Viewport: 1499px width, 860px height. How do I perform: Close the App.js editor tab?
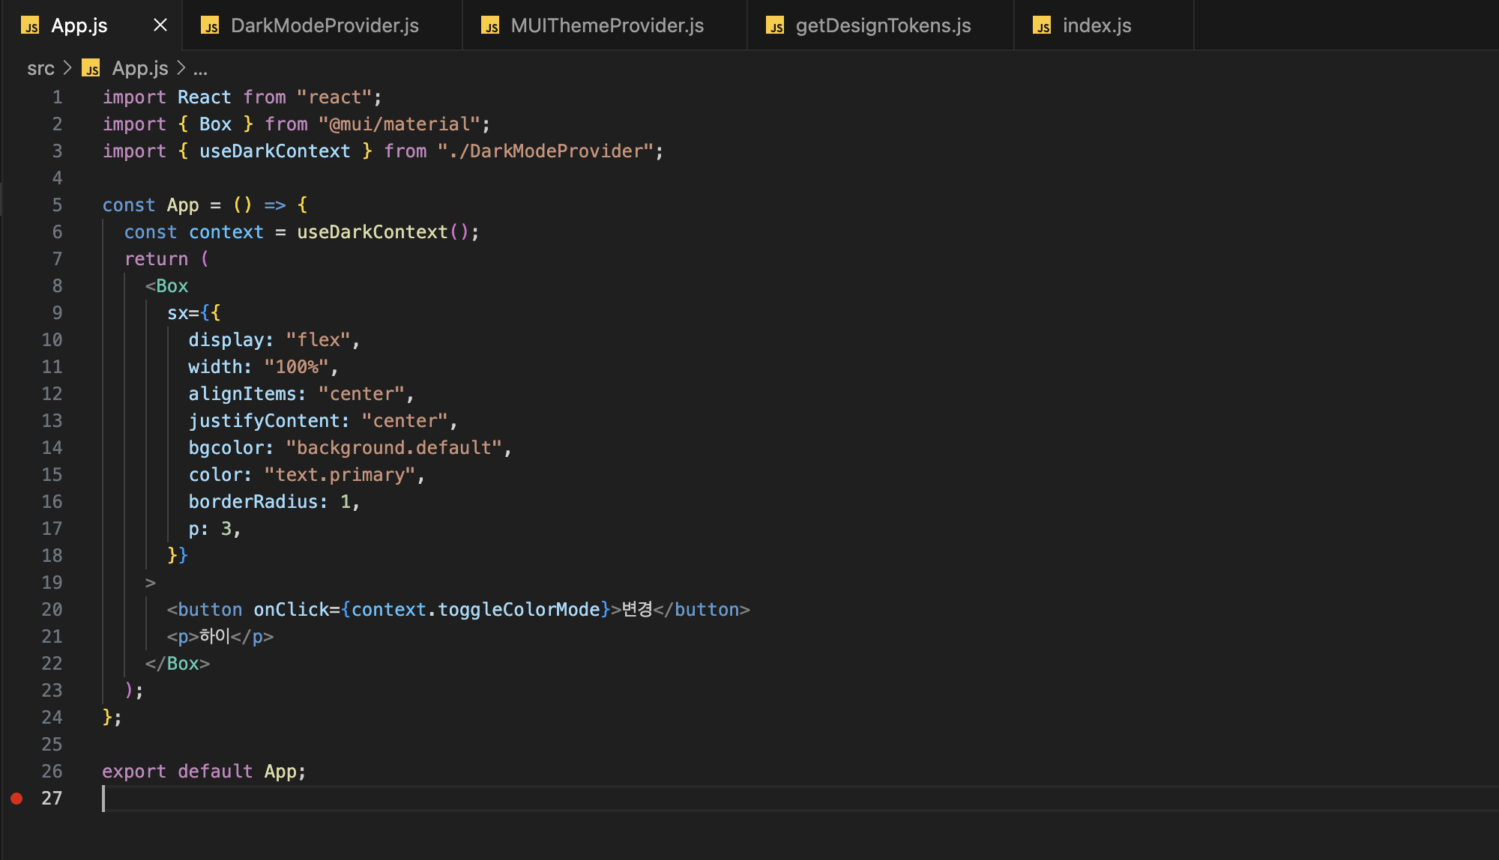(160, 25)
